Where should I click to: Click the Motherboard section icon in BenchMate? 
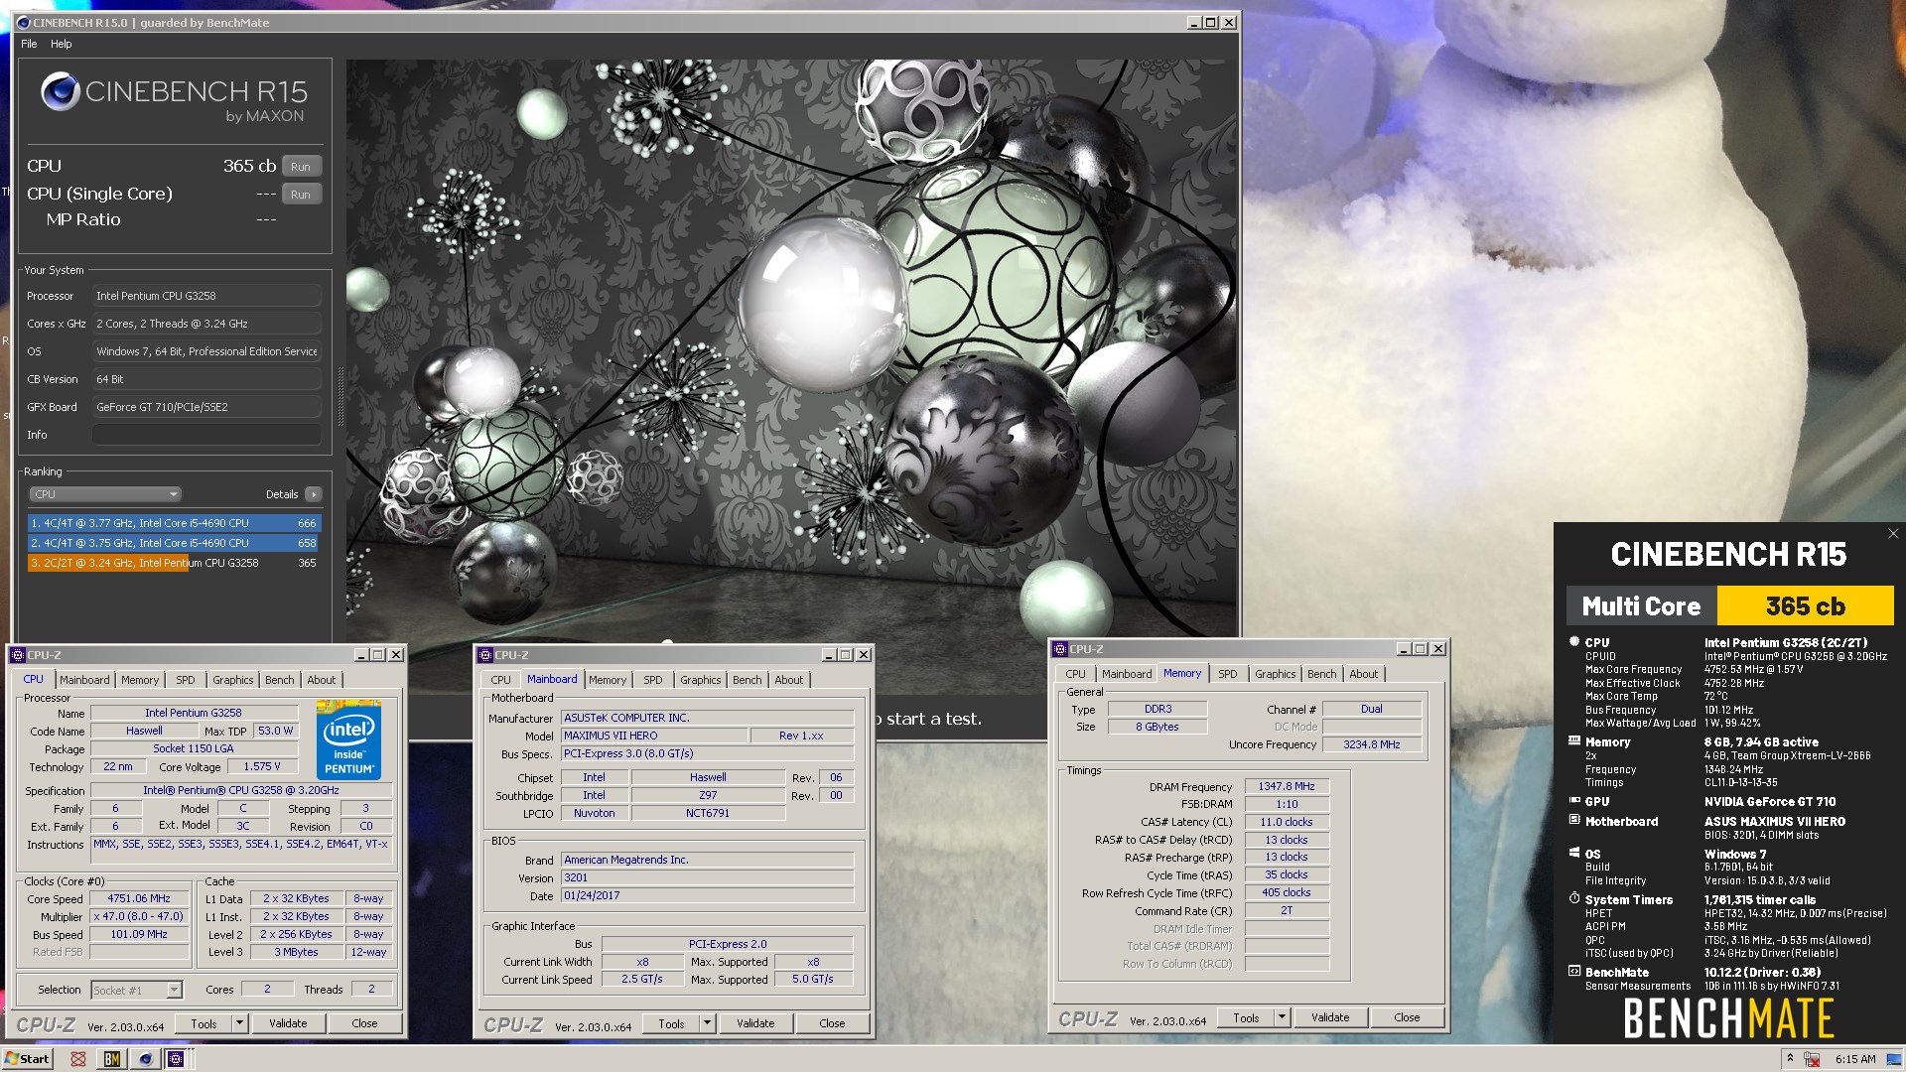(x=1574, y=820)
